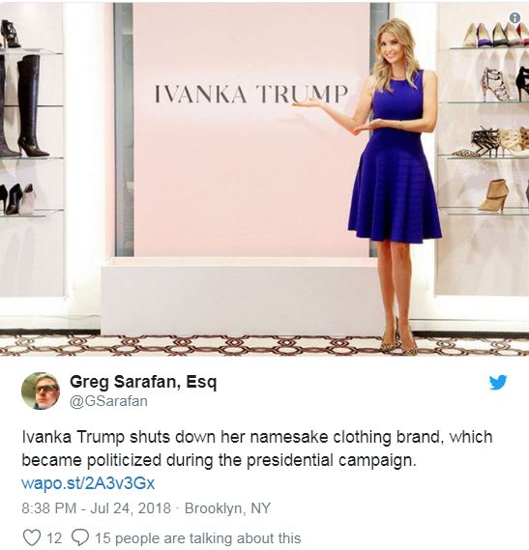Open '15 people are talking about this'

coord(198,538)
